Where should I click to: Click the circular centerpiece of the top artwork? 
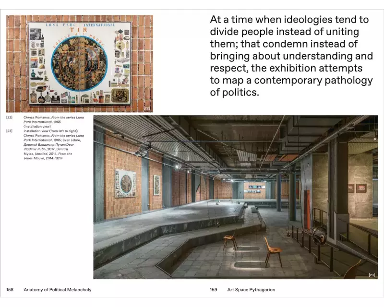[79, 64]
